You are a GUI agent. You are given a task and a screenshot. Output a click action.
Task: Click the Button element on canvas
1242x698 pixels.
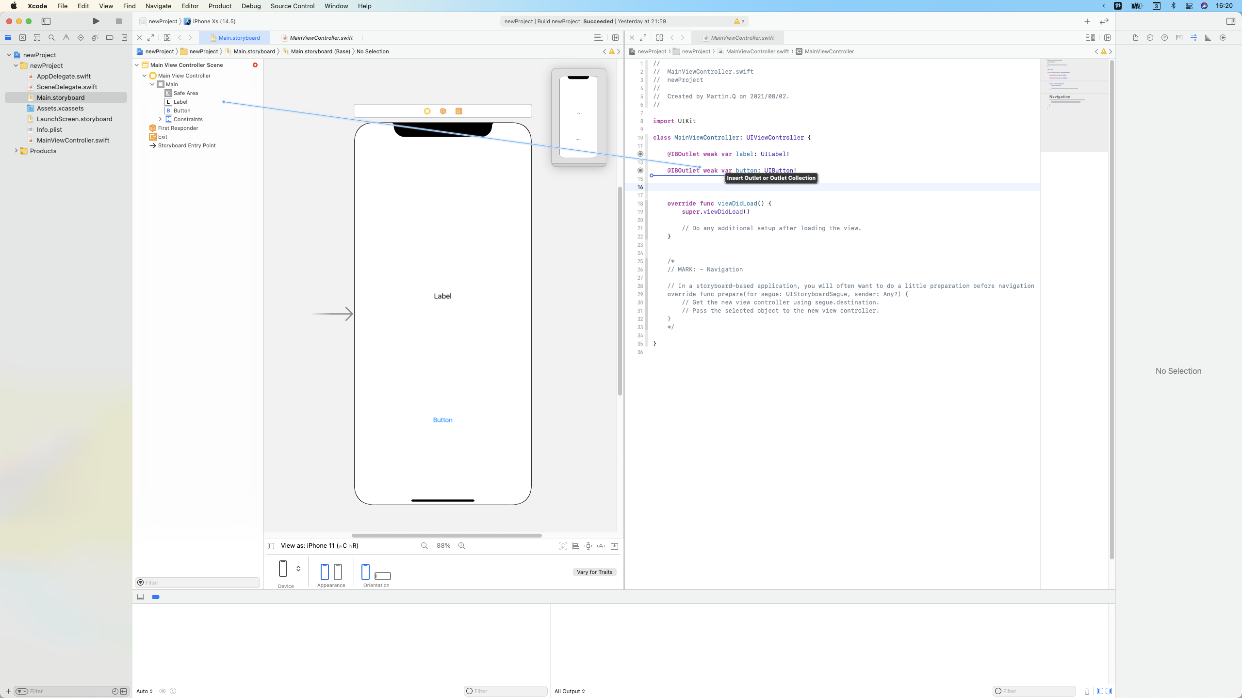442,420
